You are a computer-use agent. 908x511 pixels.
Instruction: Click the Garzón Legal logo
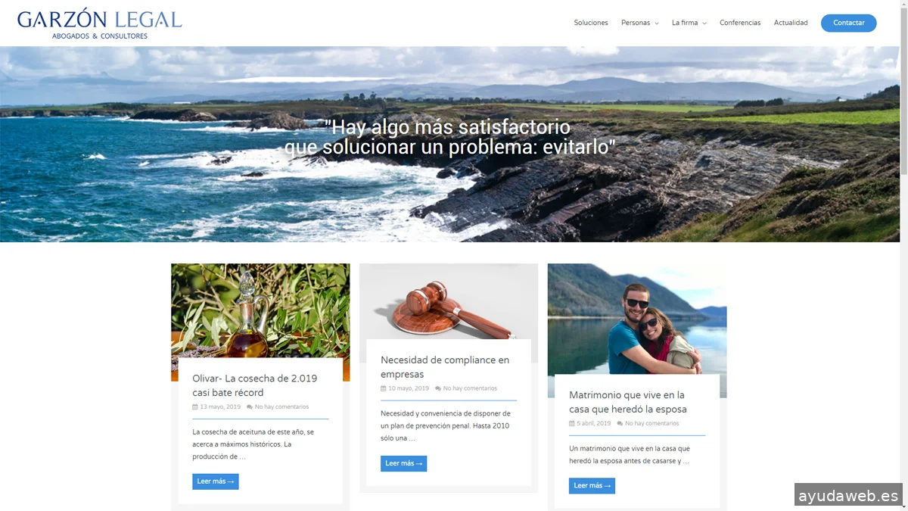[100, 23]
